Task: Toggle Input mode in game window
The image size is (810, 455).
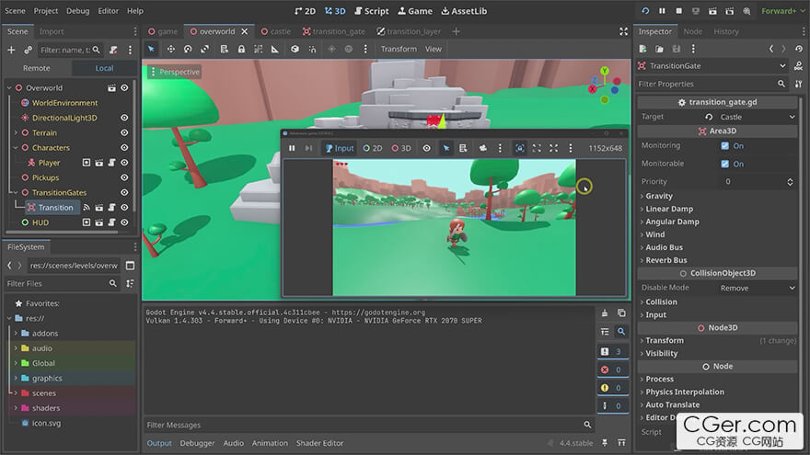Action: (340, 148)
